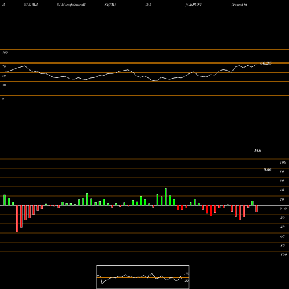Click the '(5,5' parameter text
This screenshot has height=289, width=289.
click(x=149, y=5)
